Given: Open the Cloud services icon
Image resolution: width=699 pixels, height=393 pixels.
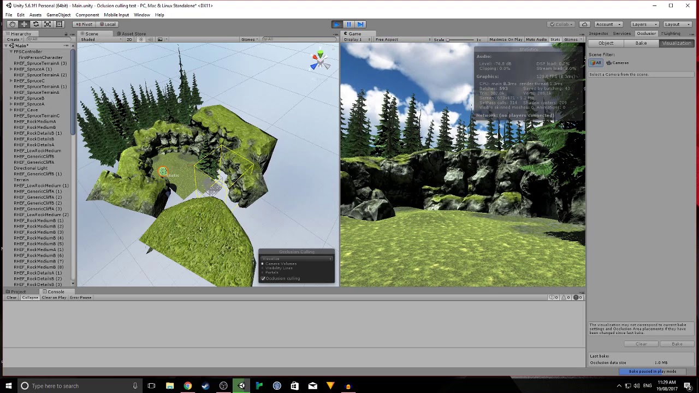Looking at the screenshot, I should pos(585,24).
